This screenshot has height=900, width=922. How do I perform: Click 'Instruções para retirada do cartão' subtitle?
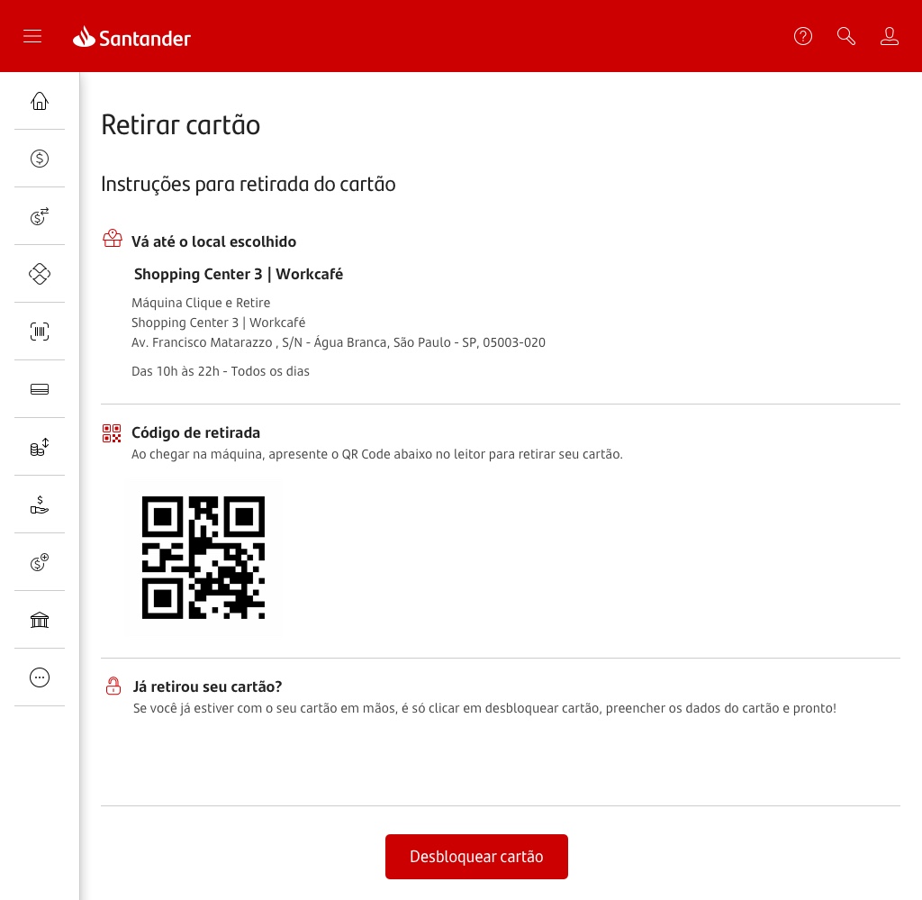coord(249,184)
